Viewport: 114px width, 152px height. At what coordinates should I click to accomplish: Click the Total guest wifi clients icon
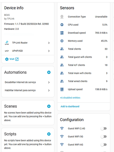62,57
